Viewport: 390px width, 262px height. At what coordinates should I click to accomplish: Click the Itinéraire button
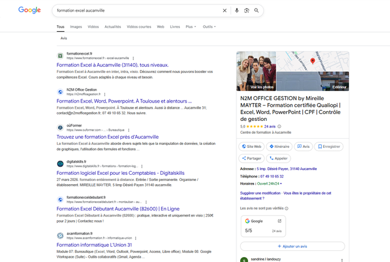click(279, 147)
